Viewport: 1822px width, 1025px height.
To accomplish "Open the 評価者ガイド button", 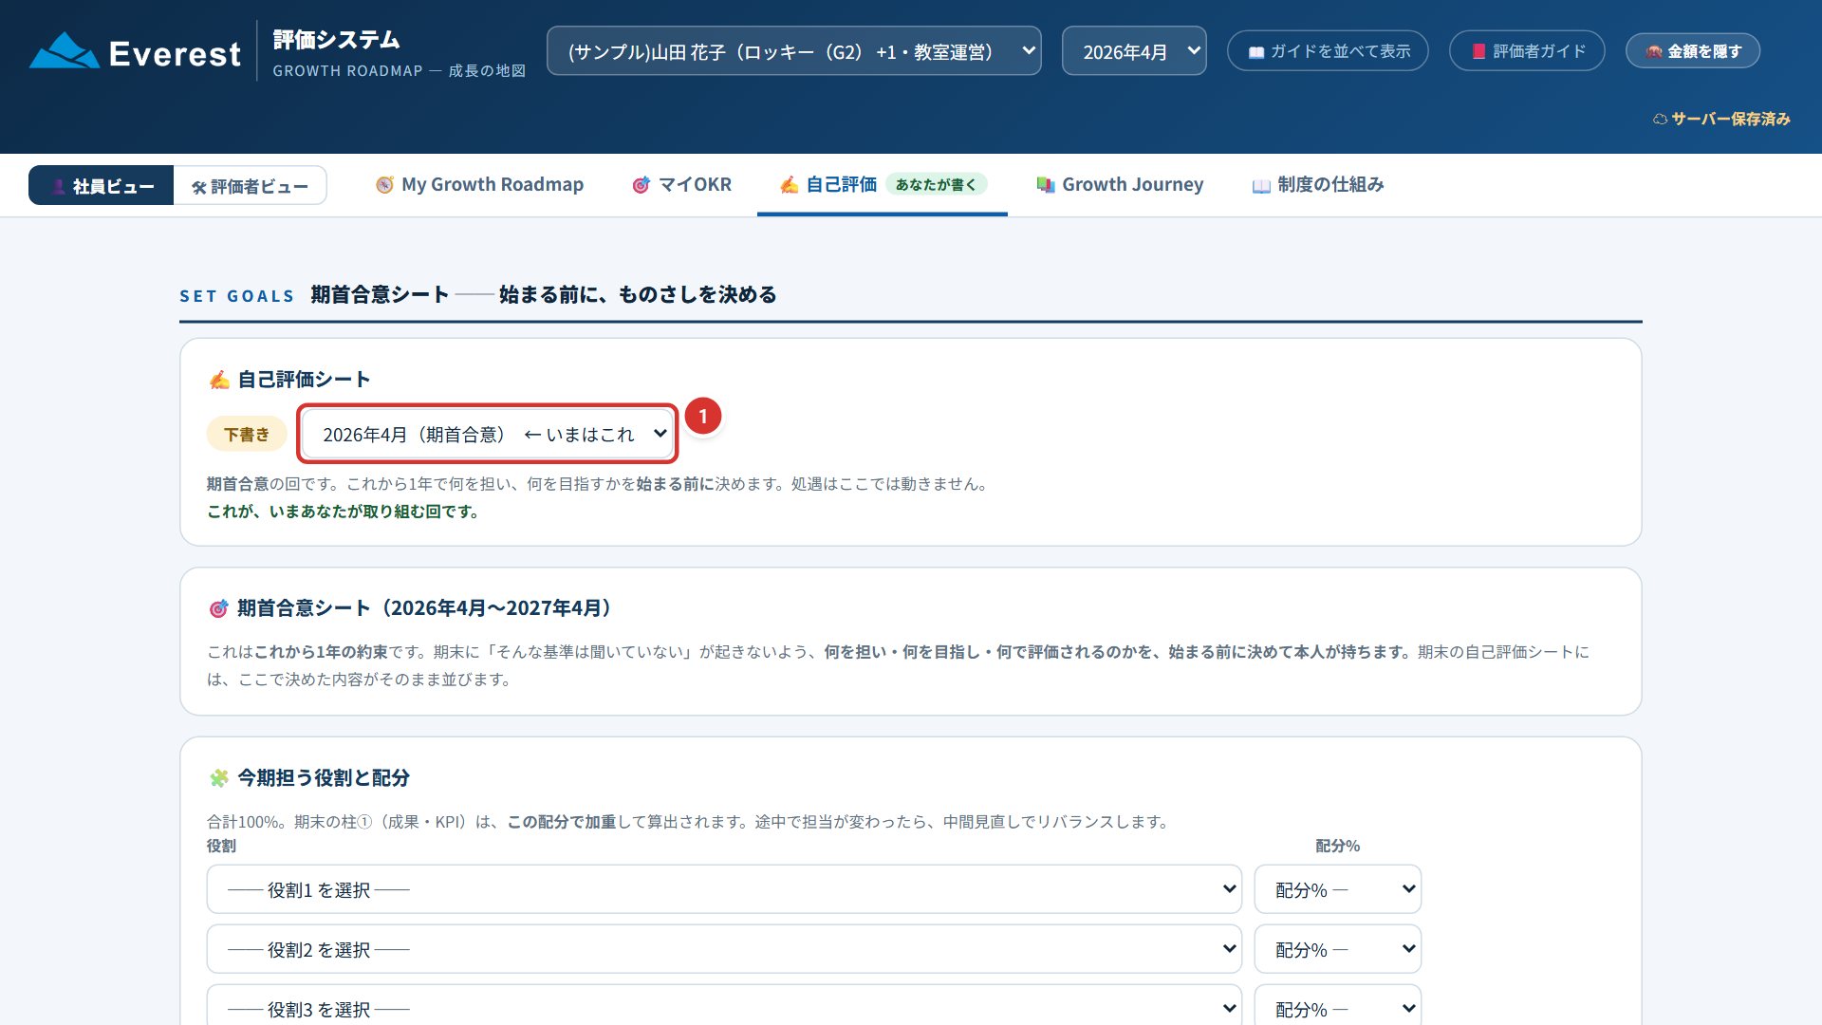I will (x=1527, y=51).
